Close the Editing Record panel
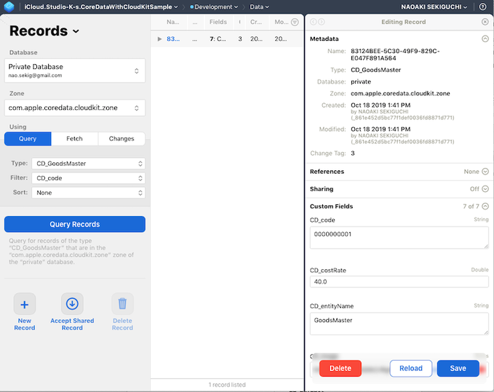The width and height of the screenshot is (494, 392). tap(485, 22)
